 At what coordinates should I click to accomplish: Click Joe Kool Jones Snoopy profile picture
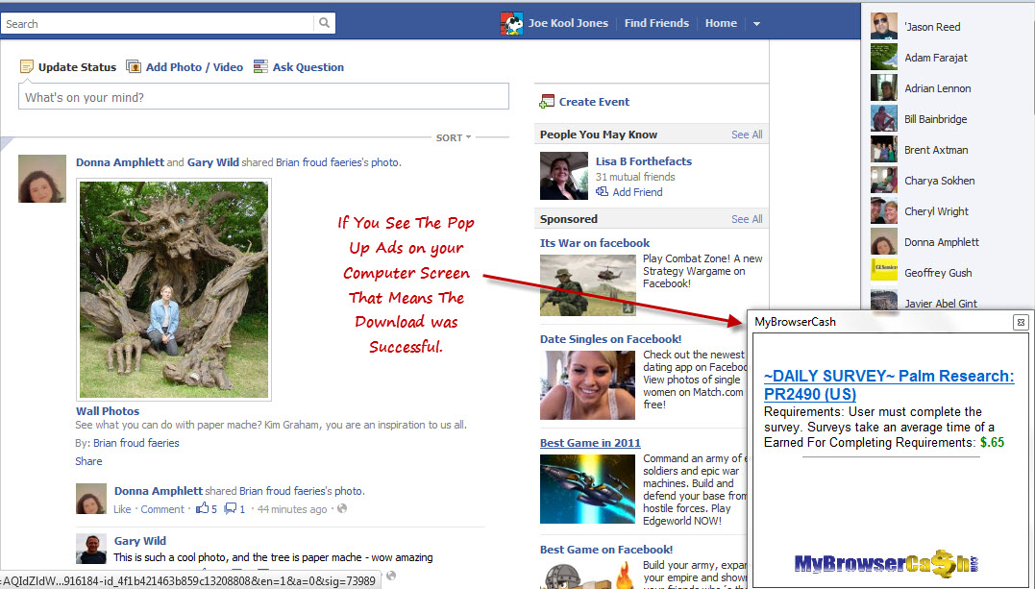(511, 23)
